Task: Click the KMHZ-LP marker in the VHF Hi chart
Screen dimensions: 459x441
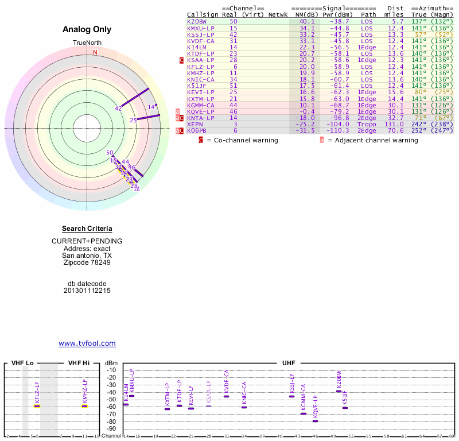Action: (84, 405)
